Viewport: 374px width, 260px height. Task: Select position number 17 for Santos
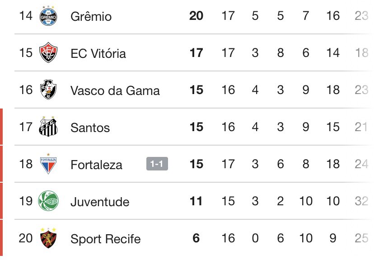(26, 127)
